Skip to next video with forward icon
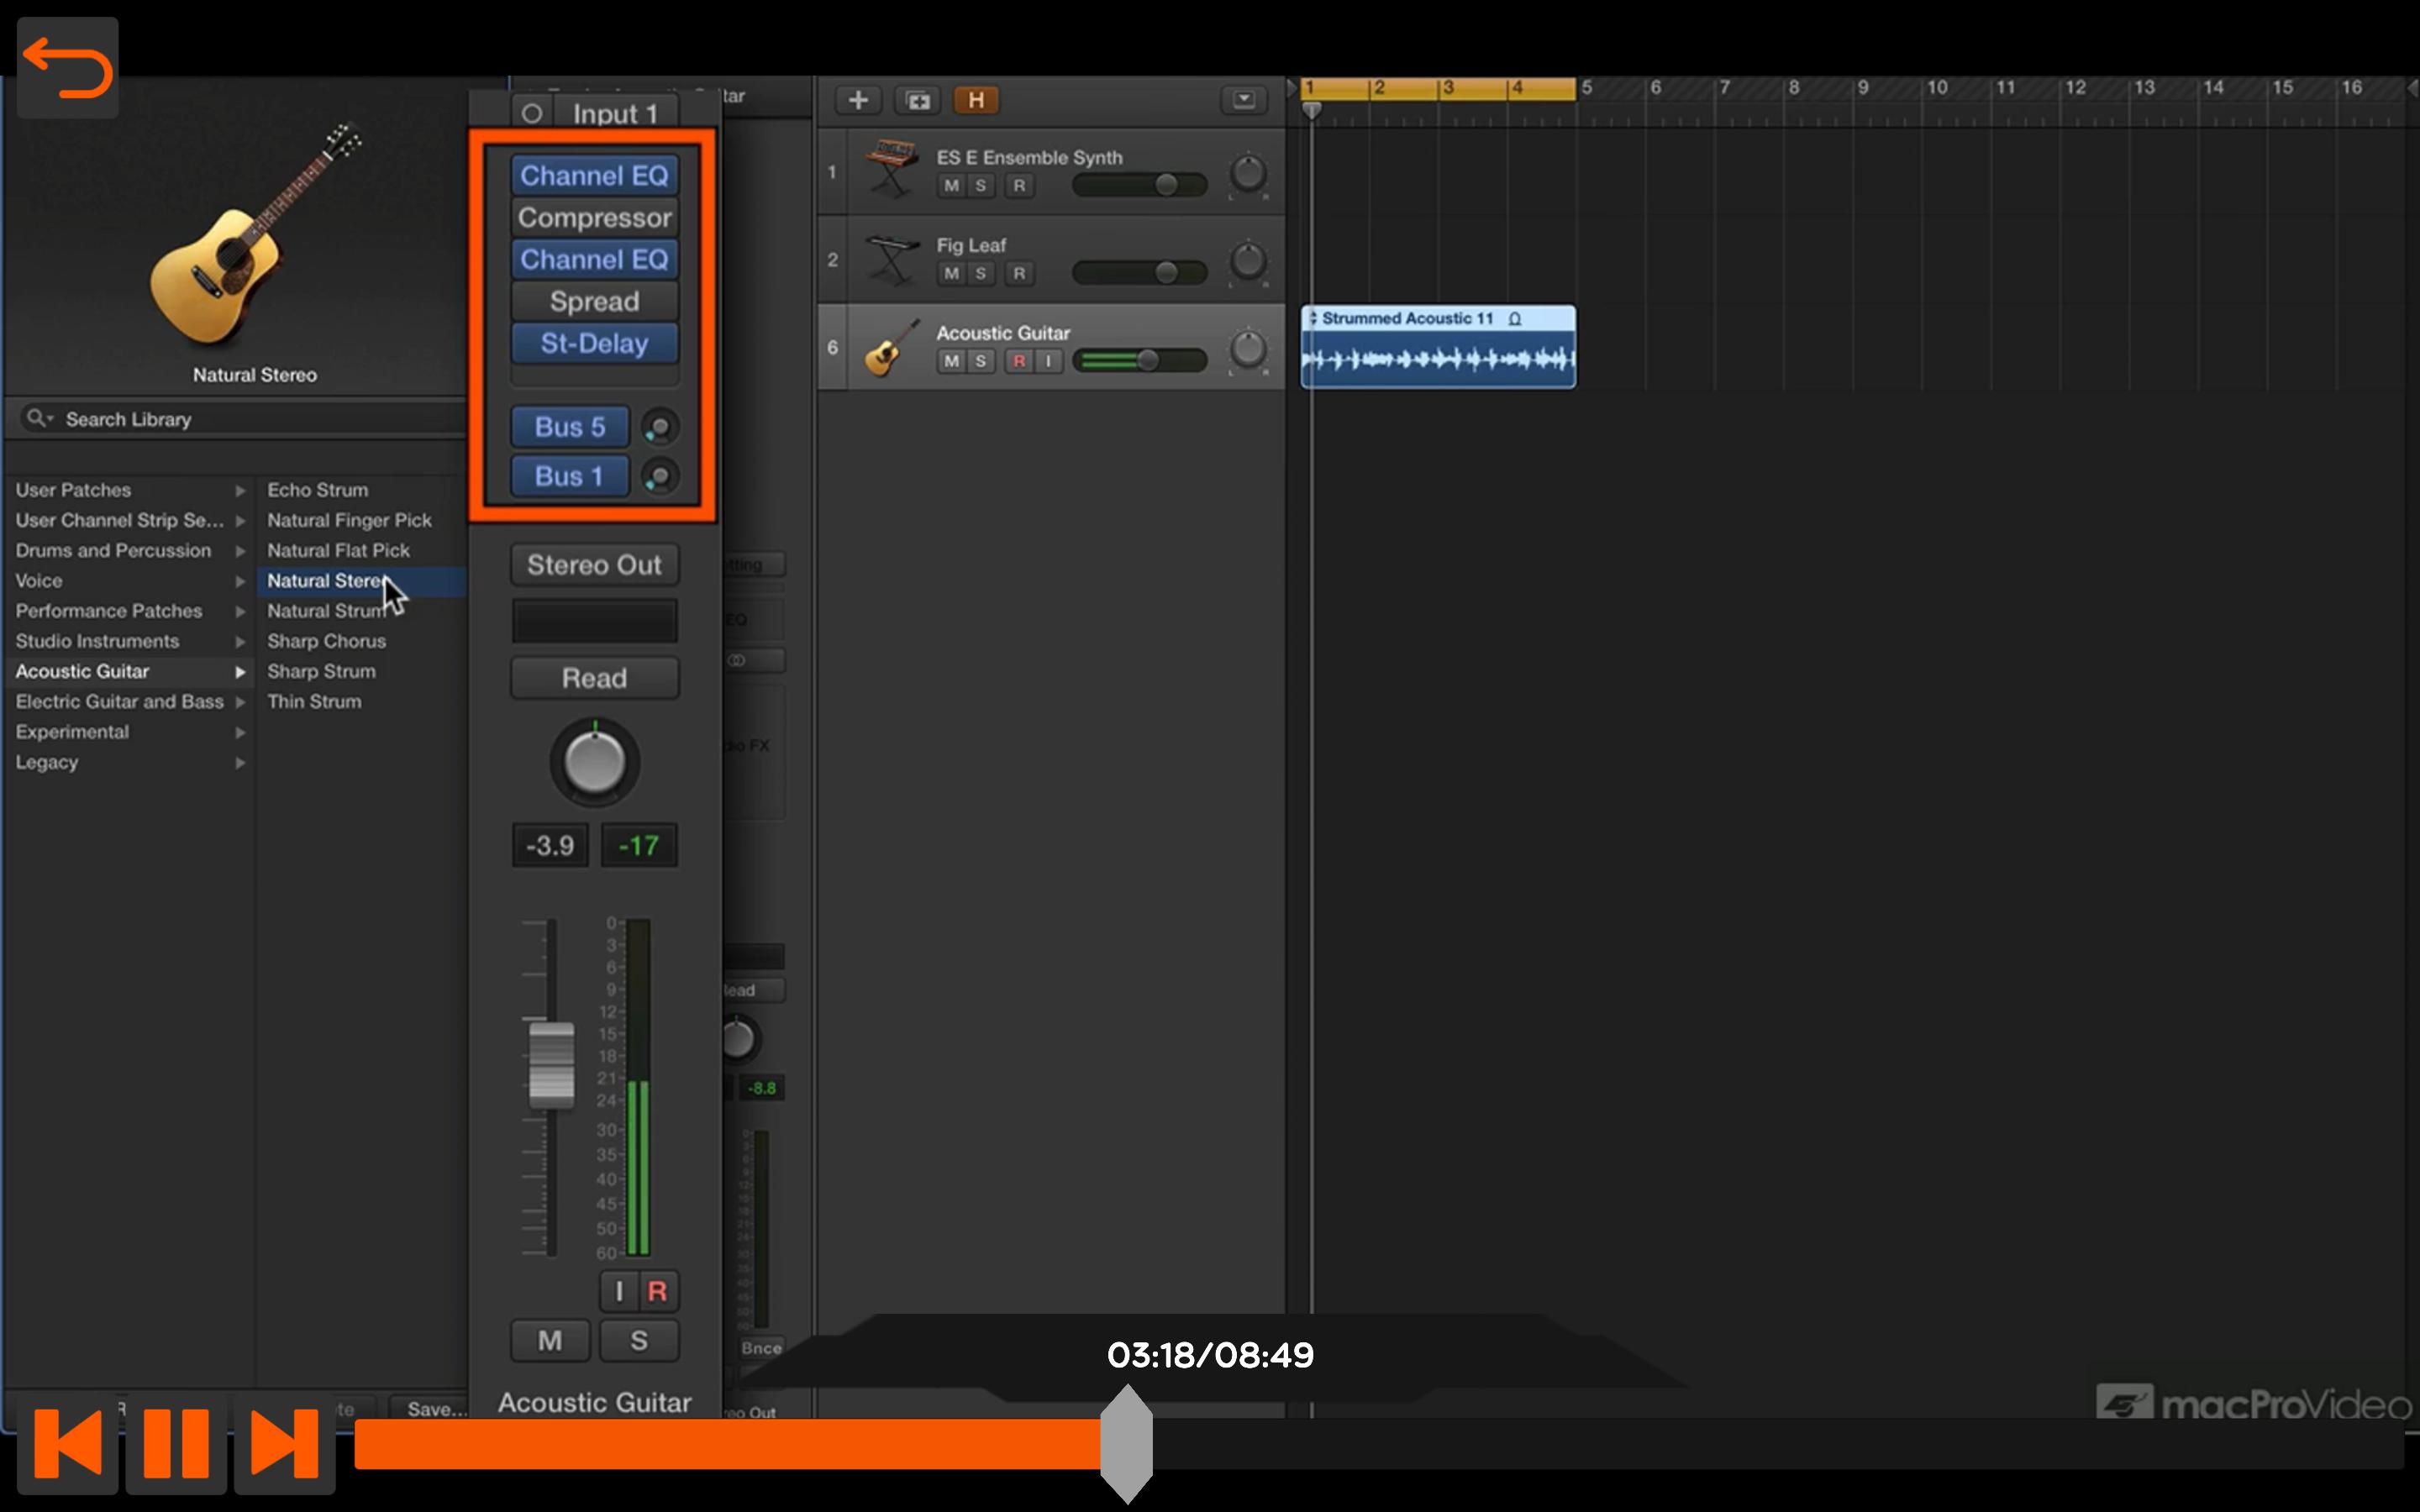The width and height of the screenshot is (2420, 1512). pos(285,1443)
